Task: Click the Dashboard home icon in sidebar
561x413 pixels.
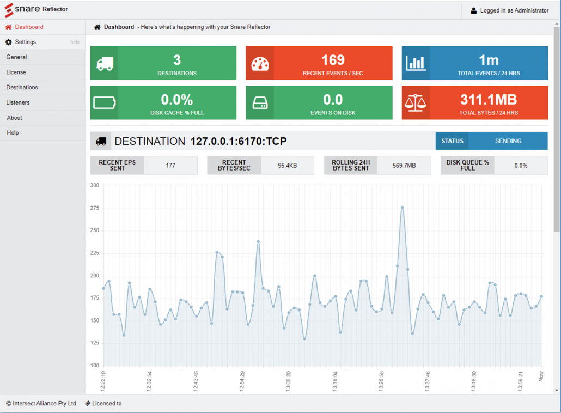Action: (8, 27)
